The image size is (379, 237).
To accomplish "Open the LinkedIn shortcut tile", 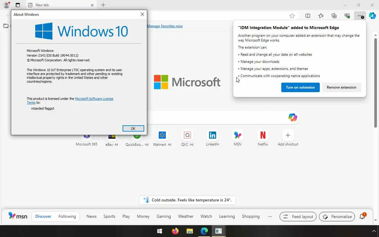I will pos(212,139).
